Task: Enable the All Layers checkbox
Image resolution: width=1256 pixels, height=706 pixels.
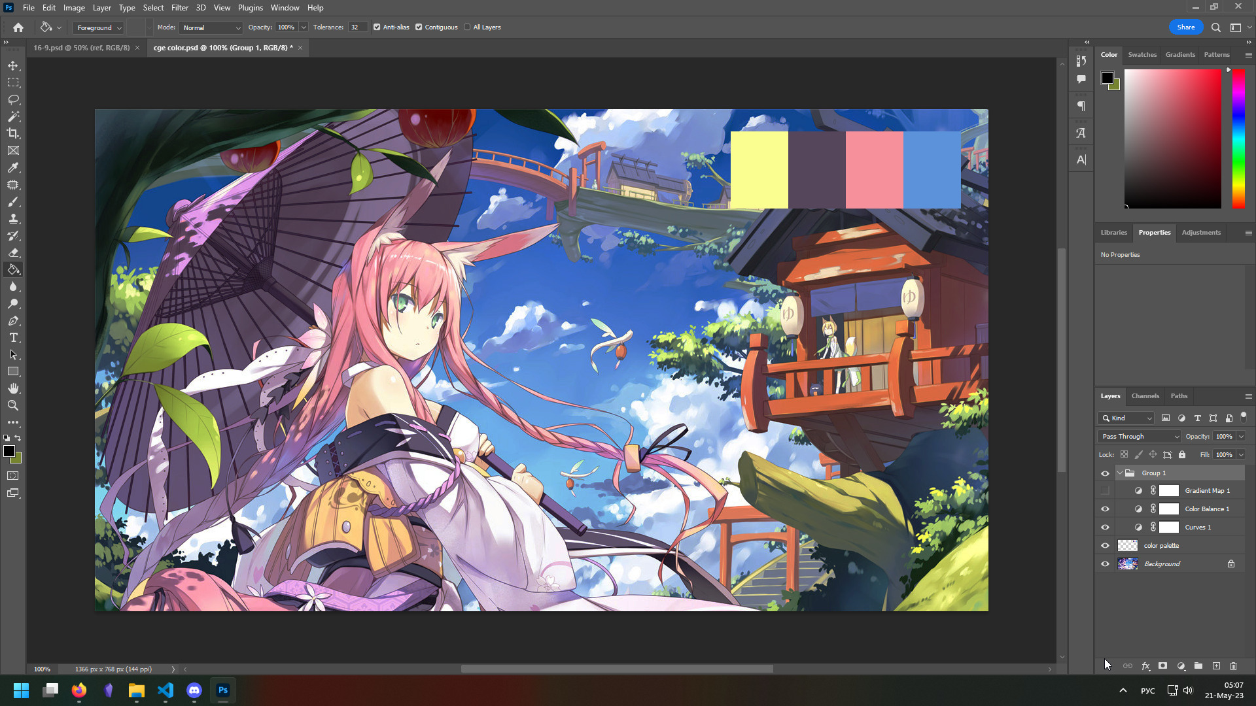Action: [x=467, y=27]
